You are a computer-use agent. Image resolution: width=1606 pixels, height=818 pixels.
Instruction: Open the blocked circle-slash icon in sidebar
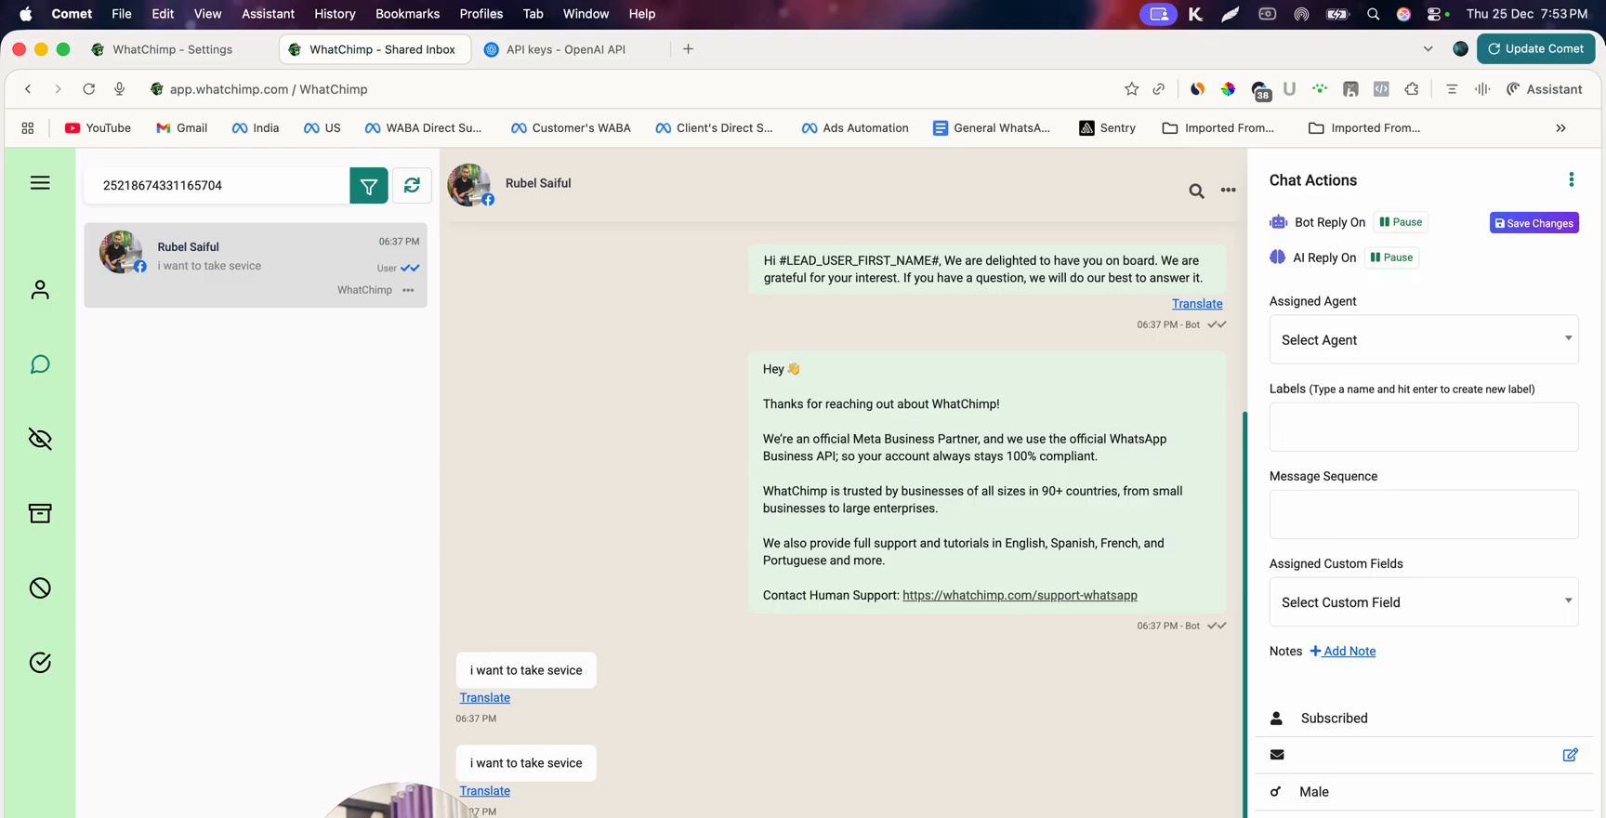[x=40, y=587]
